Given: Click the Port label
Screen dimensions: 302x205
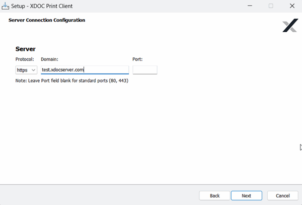Looking at the screenshot, I should [x=137, y=59].
